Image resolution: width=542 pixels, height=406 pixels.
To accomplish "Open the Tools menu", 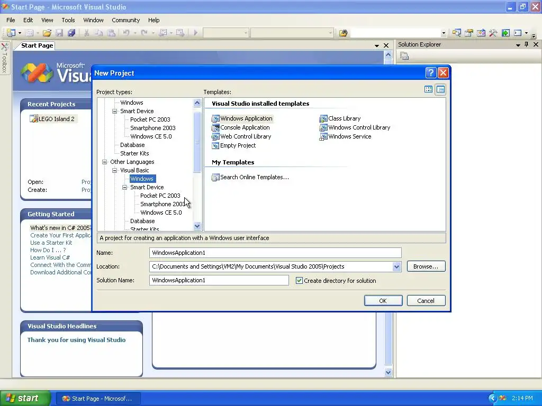I will [68, 20].
